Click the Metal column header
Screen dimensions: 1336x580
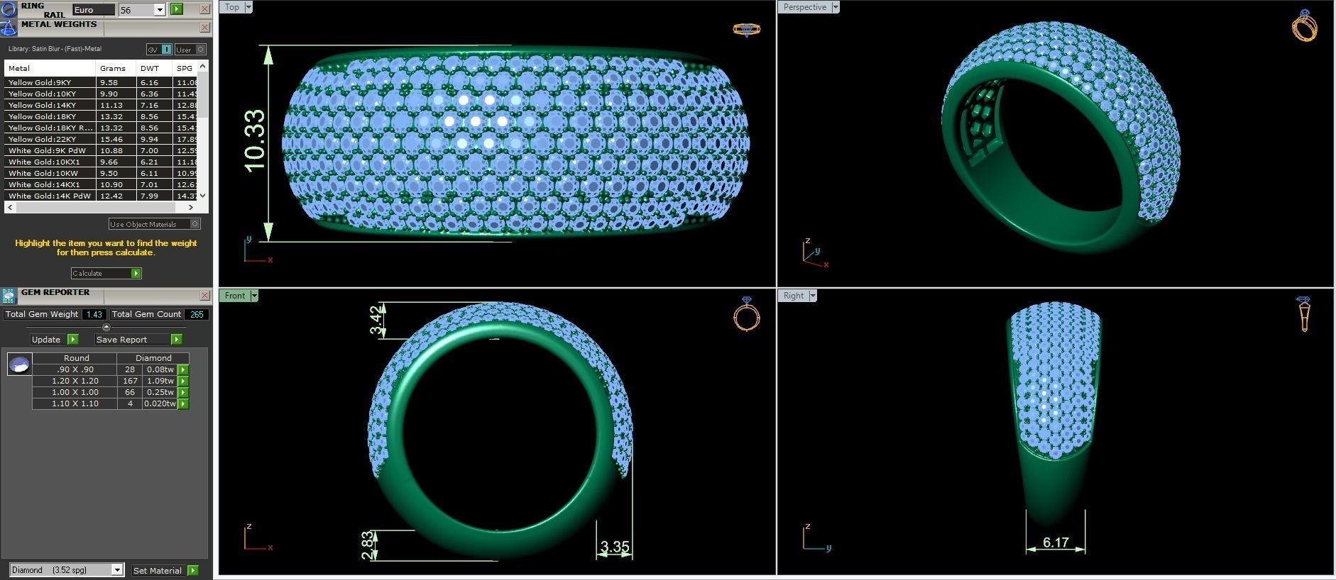(x=50, y=68)
